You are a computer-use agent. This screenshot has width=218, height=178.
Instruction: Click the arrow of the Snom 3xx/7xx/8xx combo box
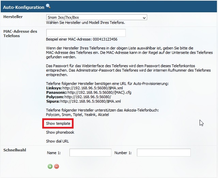point(144,17)
